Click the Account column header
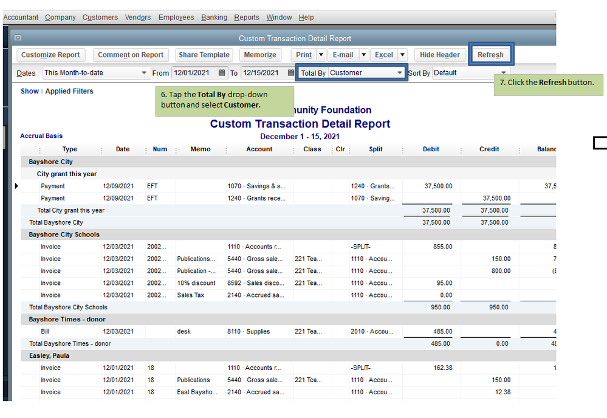This screenshot has height=418, width=607. pyautogui.click(x=259, y=149)
